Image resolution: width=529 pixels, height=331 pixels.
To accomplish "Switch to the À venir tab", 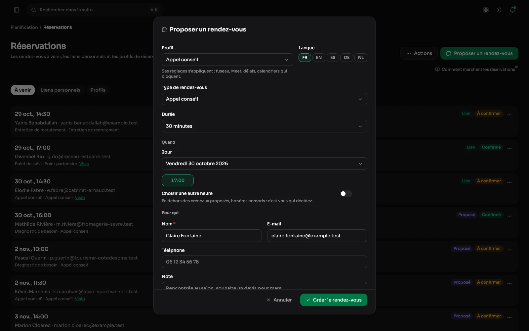I will 23,90.
